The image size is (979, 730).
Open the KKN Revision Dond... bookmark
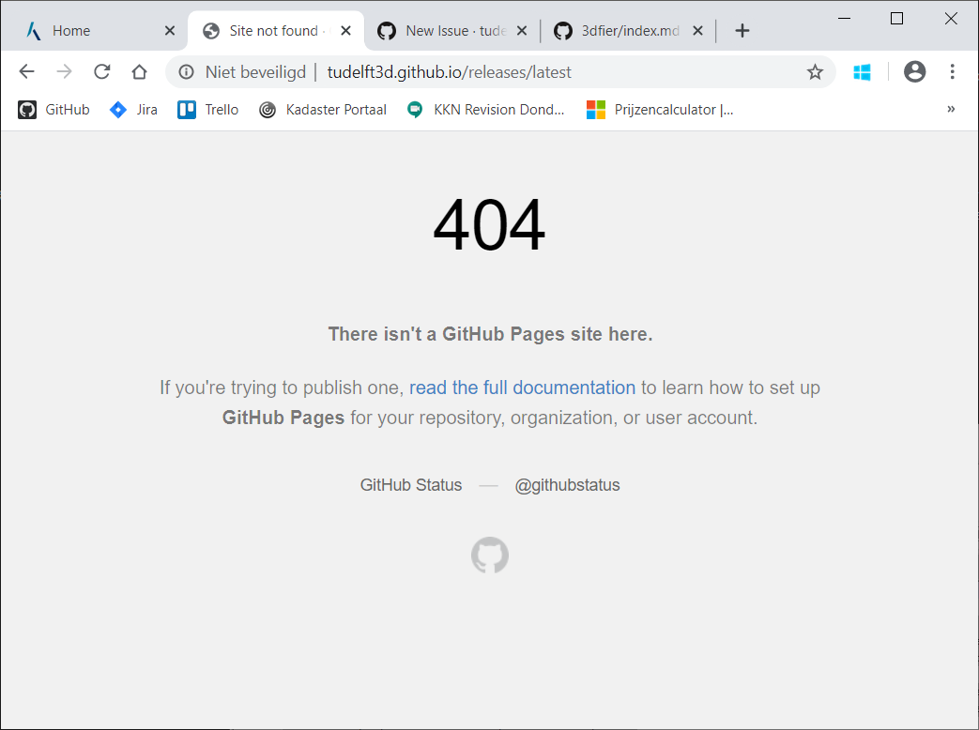coord(485,110)
